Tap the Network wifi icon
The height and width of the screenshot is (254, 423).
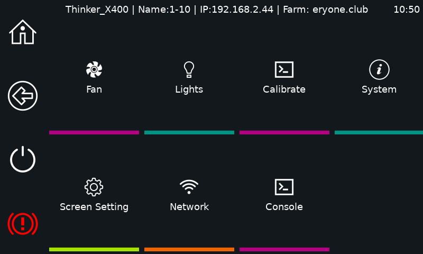[x=189, y=187]
